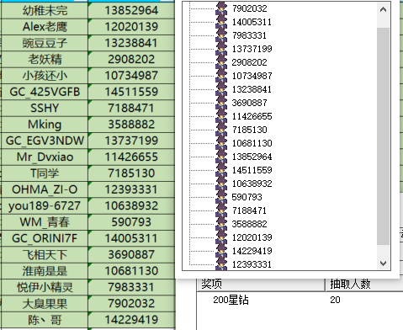Click the avatar icon beside 10734987 in the list
The image size is (403, 330).
point(221,76)
